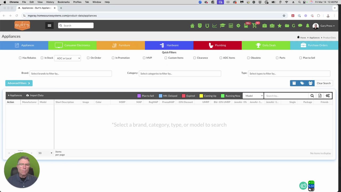Check the Has Rebates checkbox
Image resolution: width=341 pixels, height=192 pixels.
(x=20, y=58)
